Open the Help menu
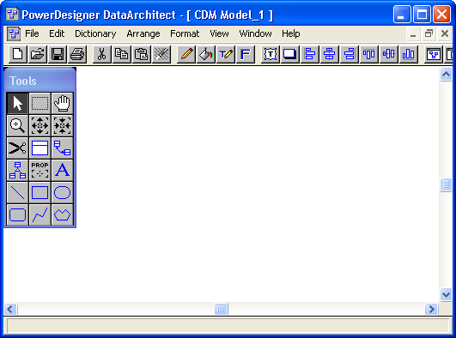The image size is (456, 338). [291, 33]
